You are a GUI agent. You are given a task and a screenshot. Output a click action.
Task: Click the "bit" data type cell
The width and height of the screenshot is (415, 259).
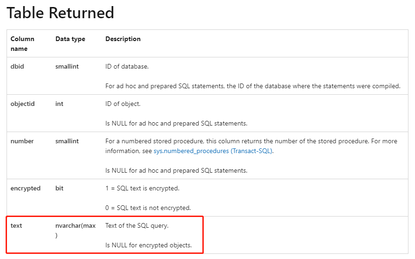click(59, 189)
